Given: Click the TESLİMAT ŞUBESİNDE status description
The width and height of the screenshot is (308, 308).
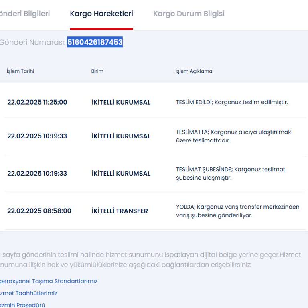Looking at the screenshot, I should pyautogui.click(x=231, y=173).
